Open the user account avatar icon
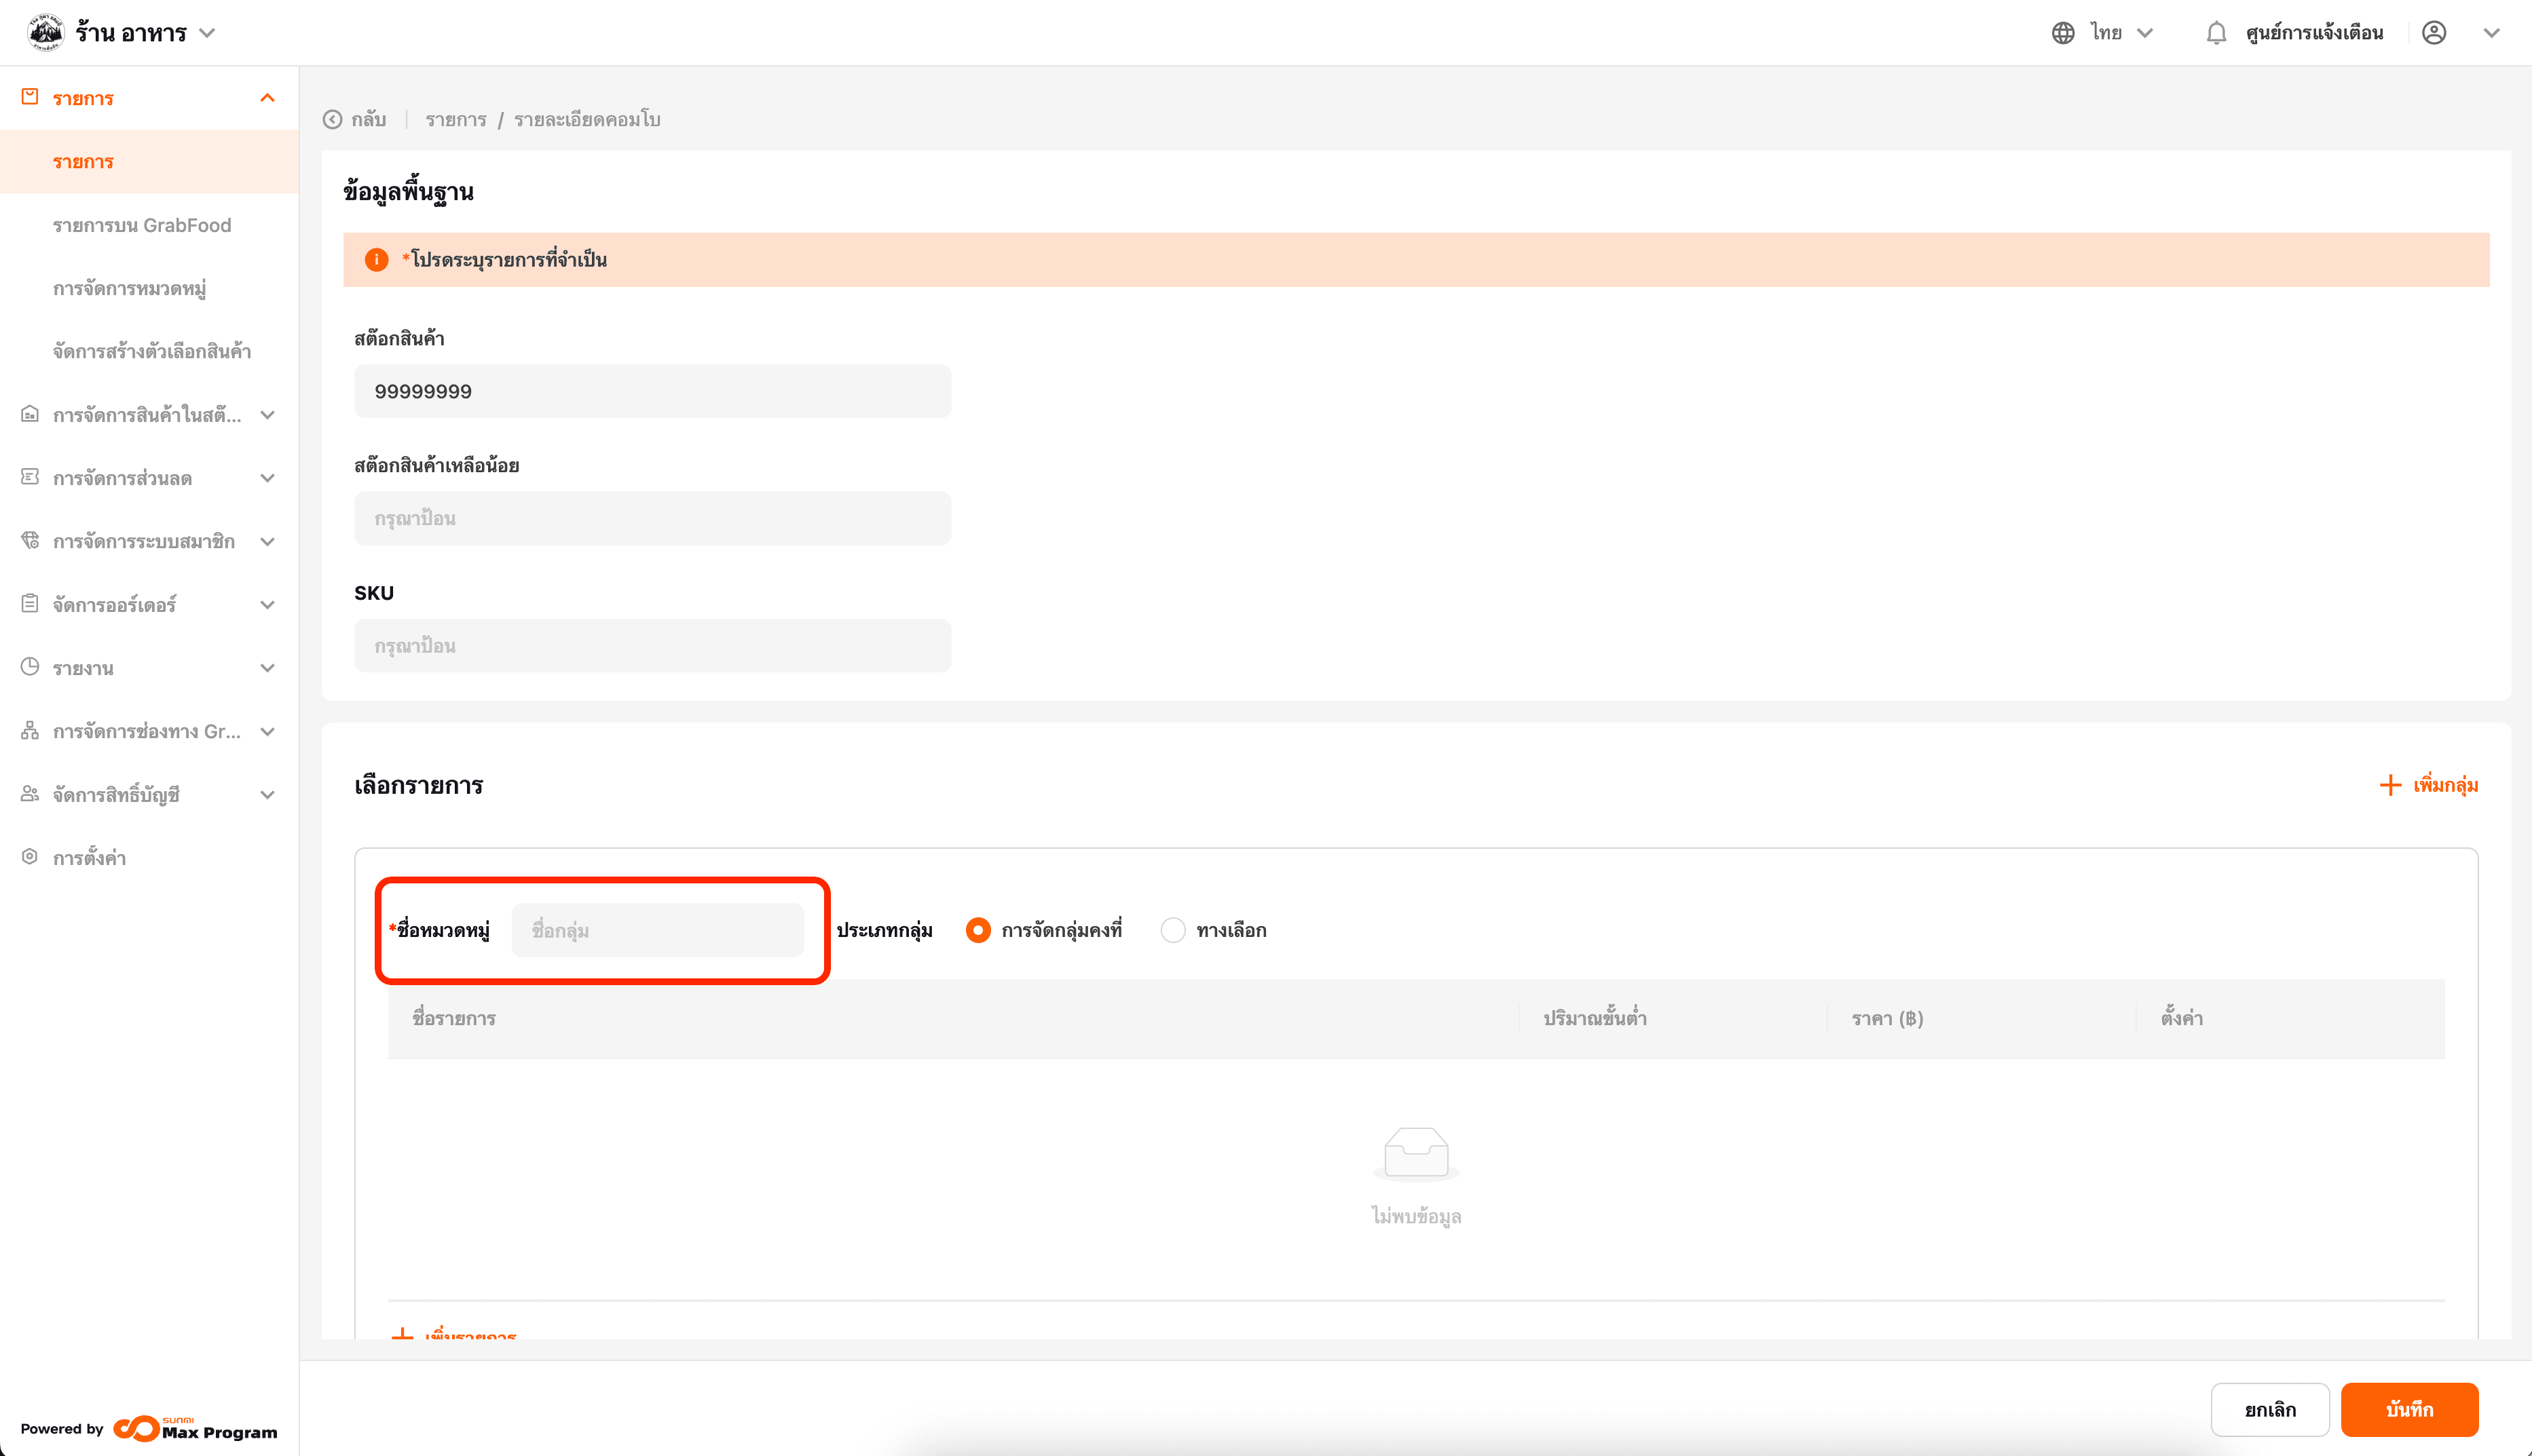The image size is (2532, 1456). (x=2434, y=33)
